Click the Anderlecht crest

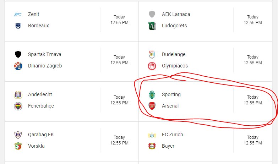point(18,95)
